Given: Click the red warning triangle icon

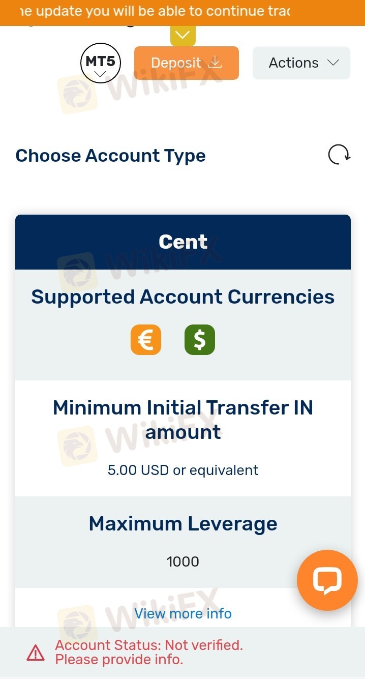Looking at the screenshot, I should tap(36, 653).
